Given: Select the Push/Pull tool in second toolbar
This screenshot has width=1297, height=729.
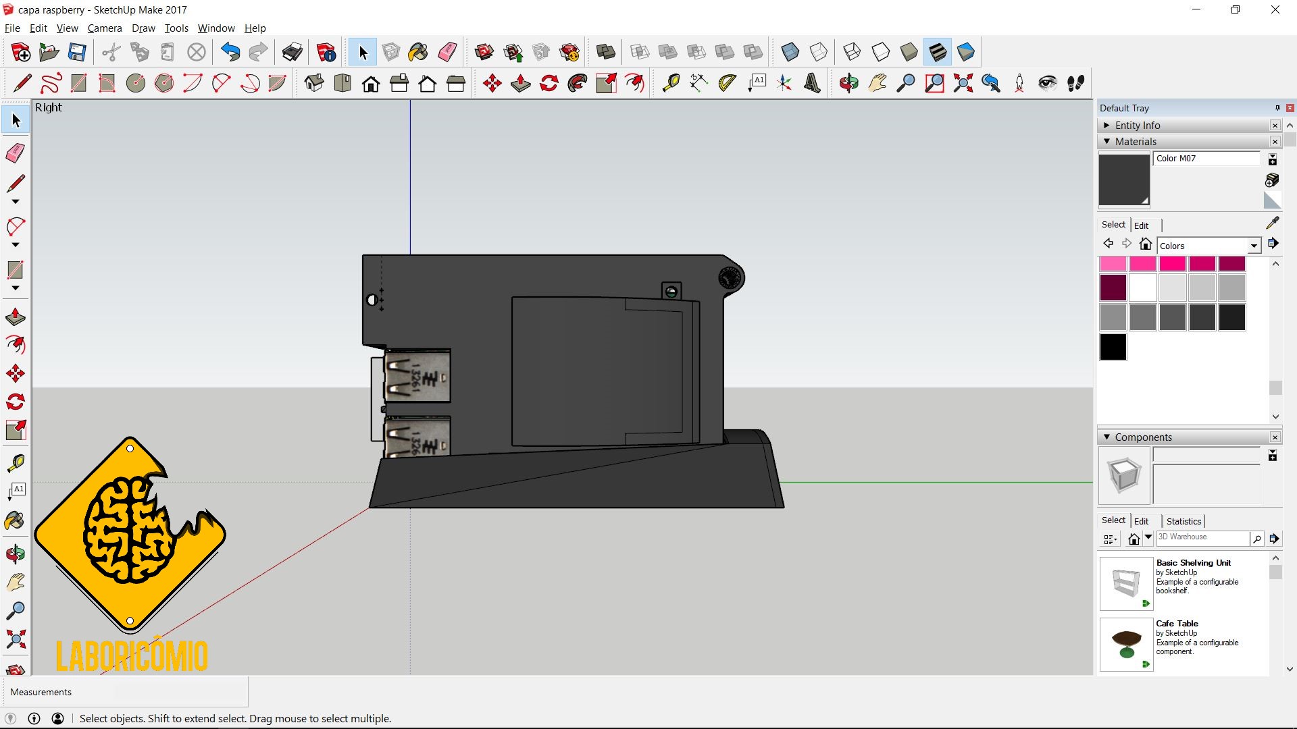Looking at the screenshot, I should coord(520,84).
